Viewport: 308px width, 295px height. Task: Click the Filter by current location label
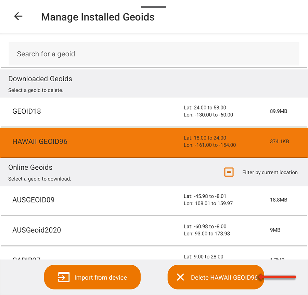click(270, 172)
